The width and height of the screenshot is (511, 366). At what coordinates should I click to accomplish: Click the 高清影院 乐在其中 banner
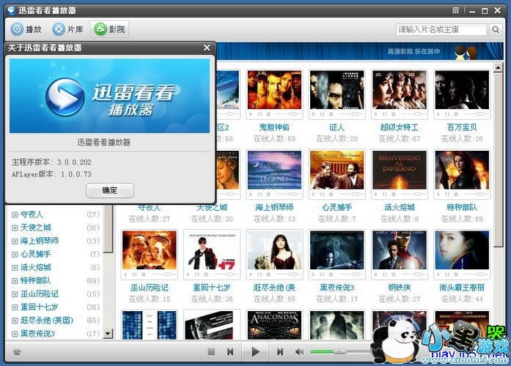pyautogui.click(x=414, y=51)
